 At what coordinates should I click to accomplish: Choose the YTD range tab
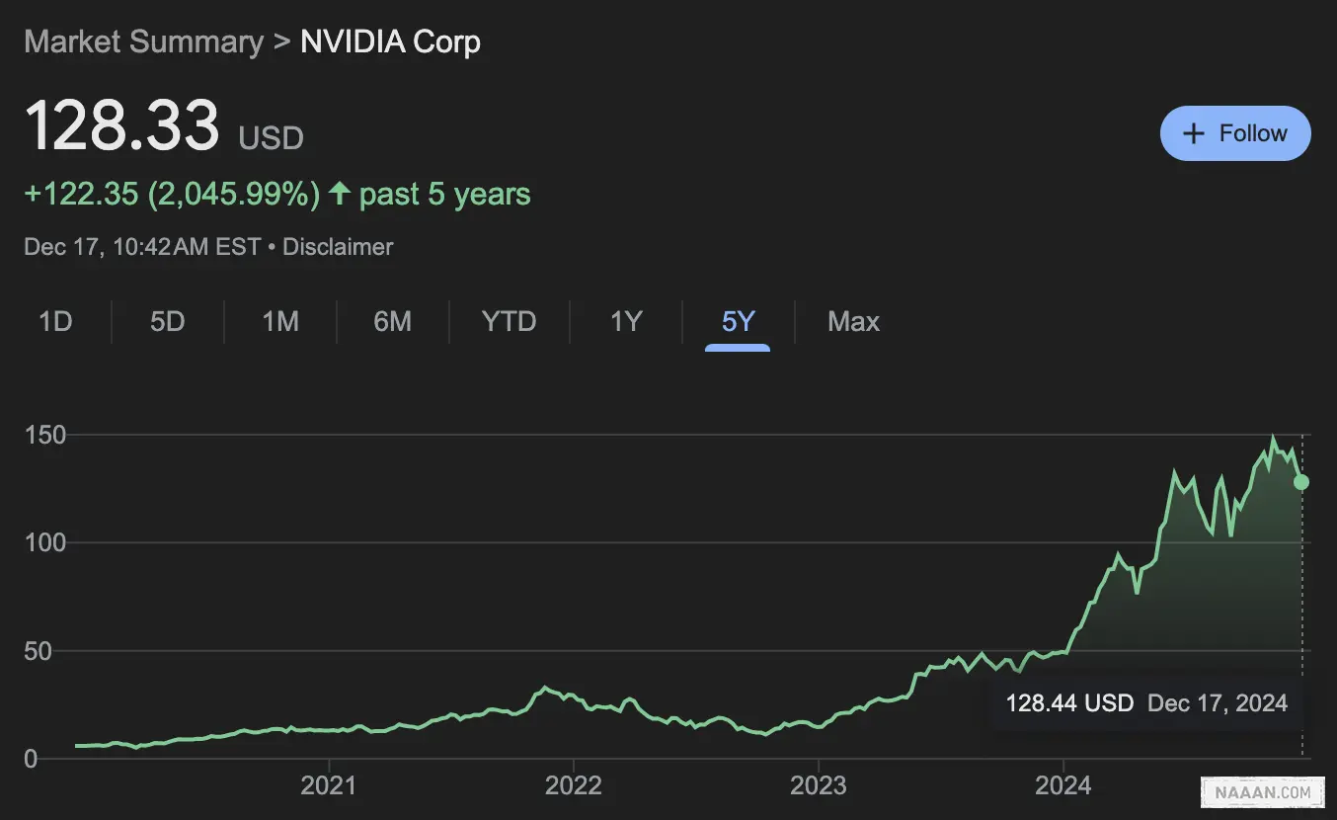pos(509,321)
